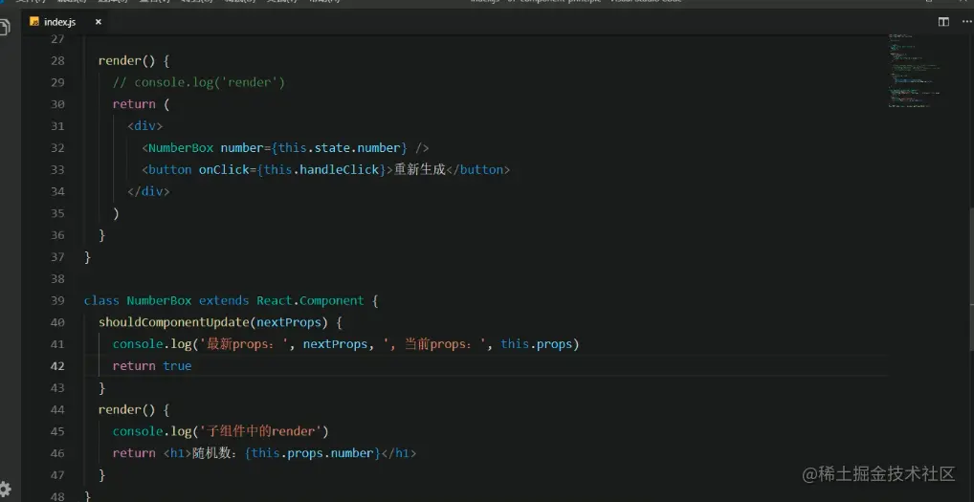Click the closing </div> tag on line 34
Screen dimensions: 974x502
(x=148, y=191)
